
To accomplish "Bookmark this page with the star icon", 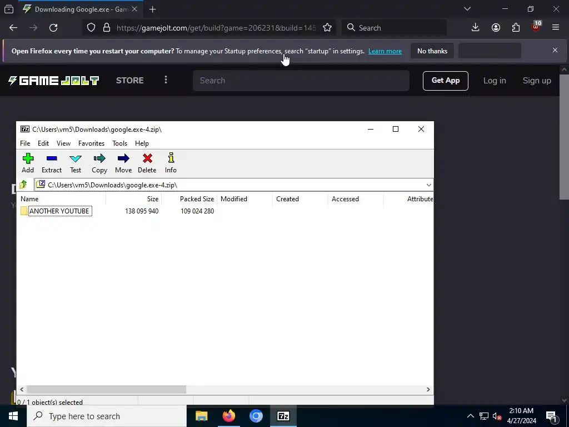I will click(x=327, y=28).
